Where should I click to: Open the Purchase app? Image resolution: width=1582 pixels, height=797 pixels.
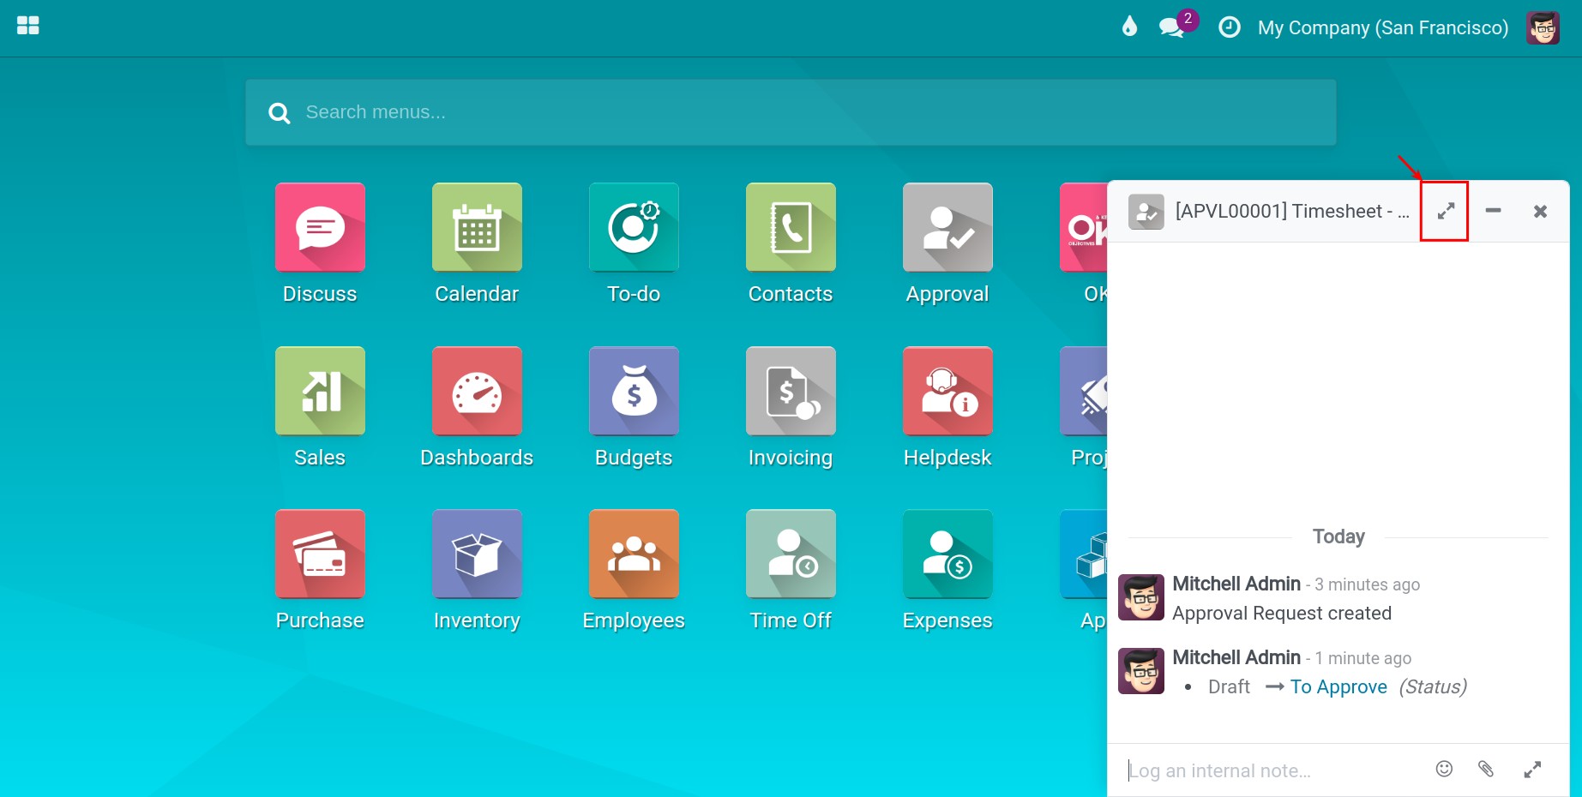[320, 554]
